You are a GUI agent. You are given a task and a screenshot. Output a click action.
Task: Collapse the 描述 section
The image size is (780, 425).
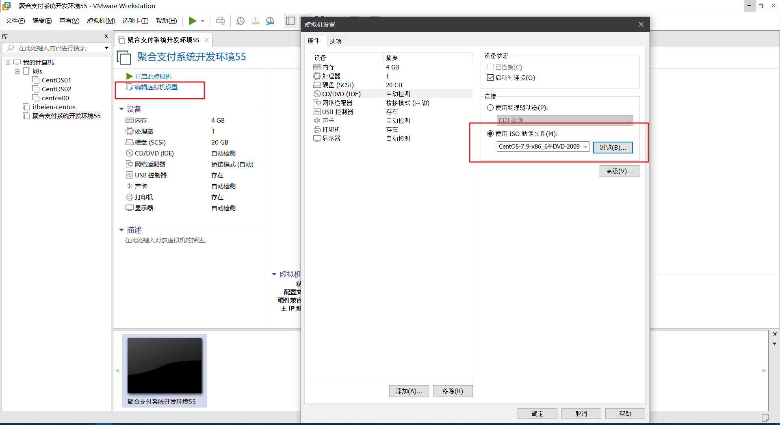coord(121,230)
